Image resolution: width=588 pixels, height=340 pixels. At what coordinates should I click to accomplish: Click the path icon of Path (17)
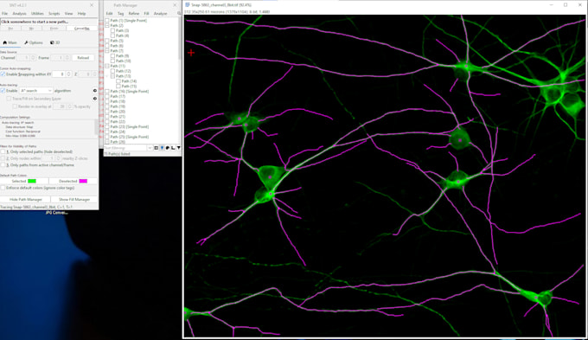point(107,96)
